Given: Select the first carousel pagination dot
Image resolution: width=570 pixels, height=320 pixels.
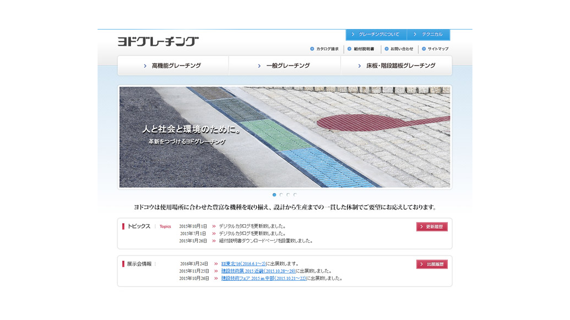Looking at the screenshot, I should [x=275, y=194].
